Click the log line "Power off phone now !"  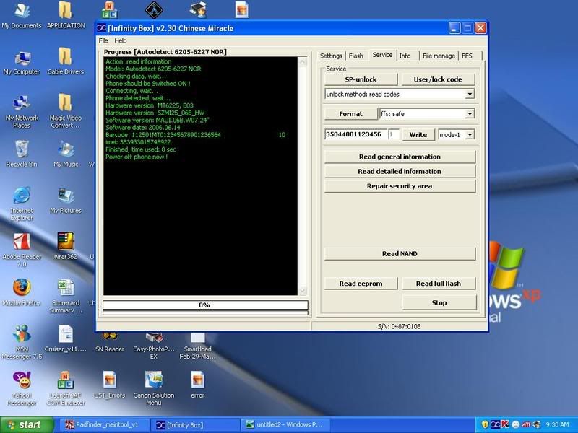coord(137,157)
